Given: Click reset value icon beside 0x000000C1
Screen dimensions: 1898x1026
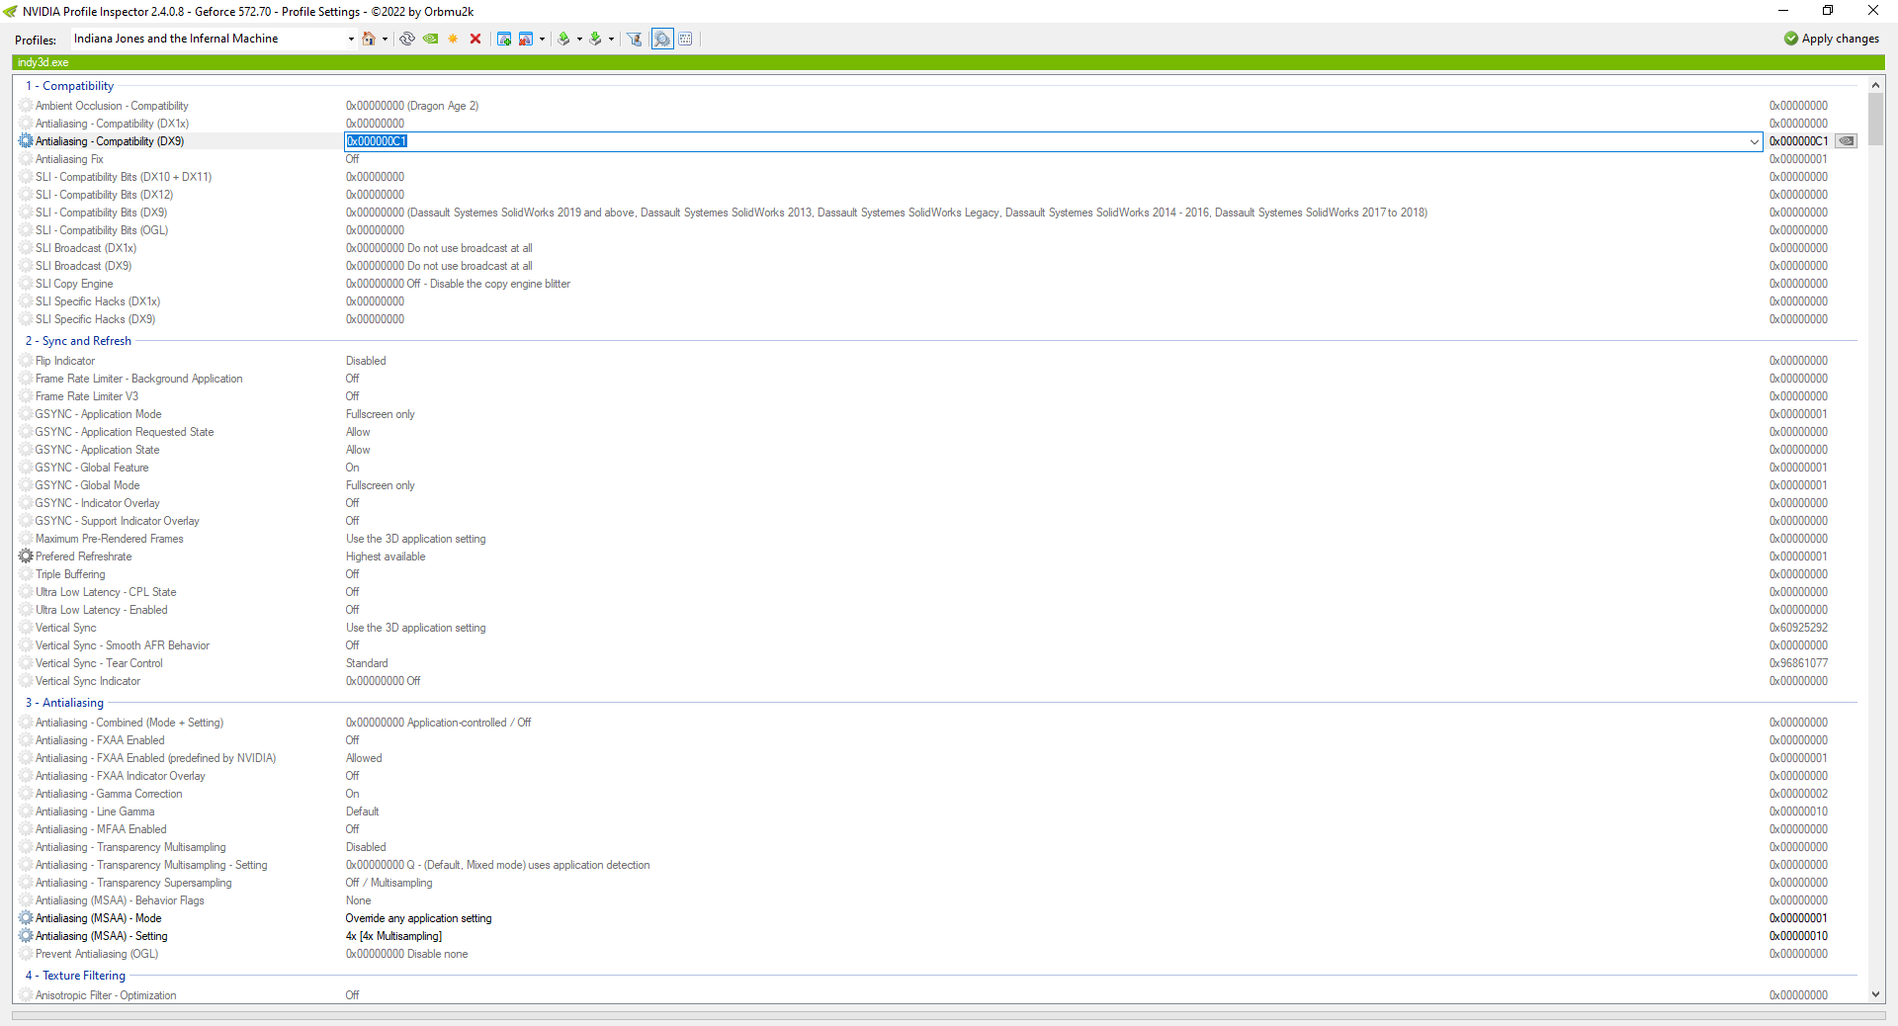Looking at the screenshot, I should coord(1846,141).
